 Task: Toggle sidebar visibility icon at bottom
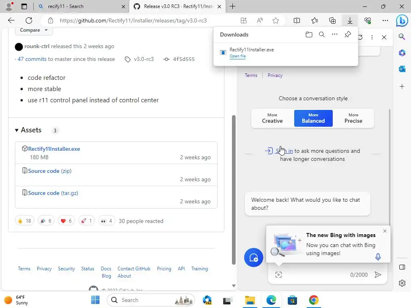[402, 267]
